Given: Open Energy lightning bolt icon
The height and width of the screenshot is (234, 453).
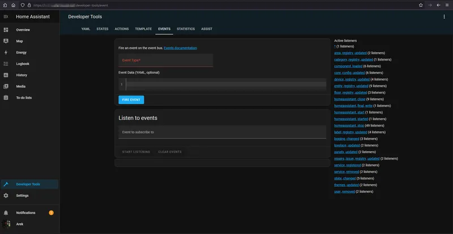Looking at the screenshot, I should click(6, 53).
